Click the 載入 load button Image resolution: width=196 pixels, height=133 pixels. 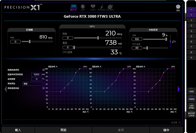click(18, 130)
